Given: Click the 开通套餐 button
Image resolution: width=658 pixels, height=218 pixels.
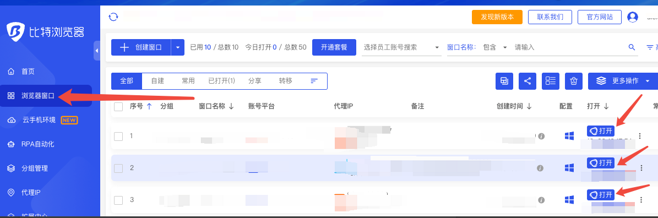Looking at the screenshot, I should (x=334, y=47).
